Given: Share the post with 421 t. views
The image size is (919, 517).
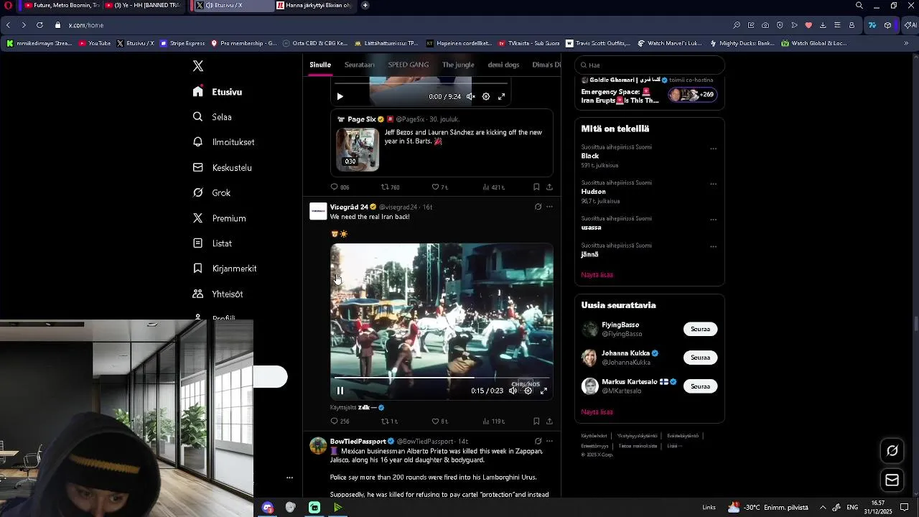Looking at the screenshot, I should coord(549,187).
